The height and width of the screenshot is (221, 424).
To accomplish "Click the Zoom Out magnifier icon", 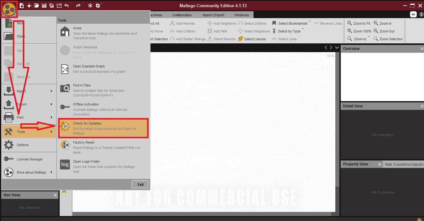I will (x=376, y=31).
